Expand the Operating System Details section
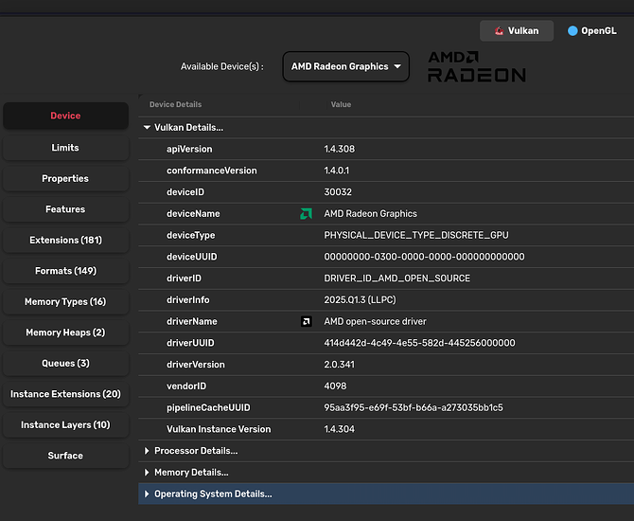 147,494
